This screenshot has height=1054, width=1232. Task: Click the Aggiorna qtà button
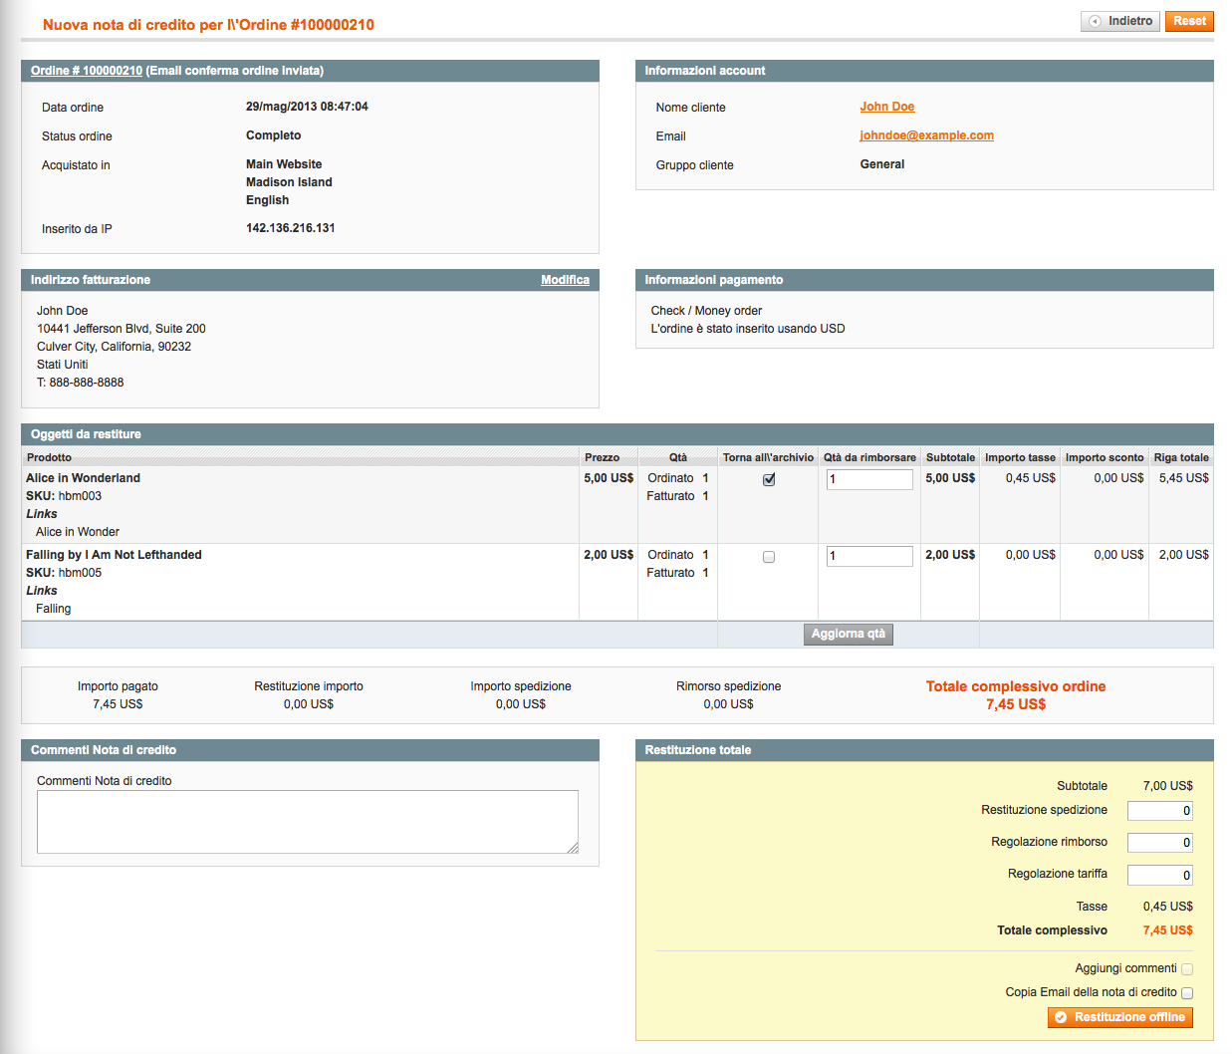(848, 634)
